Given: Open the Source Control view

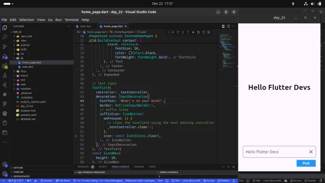Looking at the screenshot, I should [x=5, y=47].
